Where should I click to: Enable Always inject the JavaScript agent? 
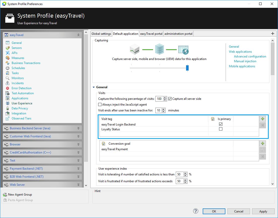100,105
